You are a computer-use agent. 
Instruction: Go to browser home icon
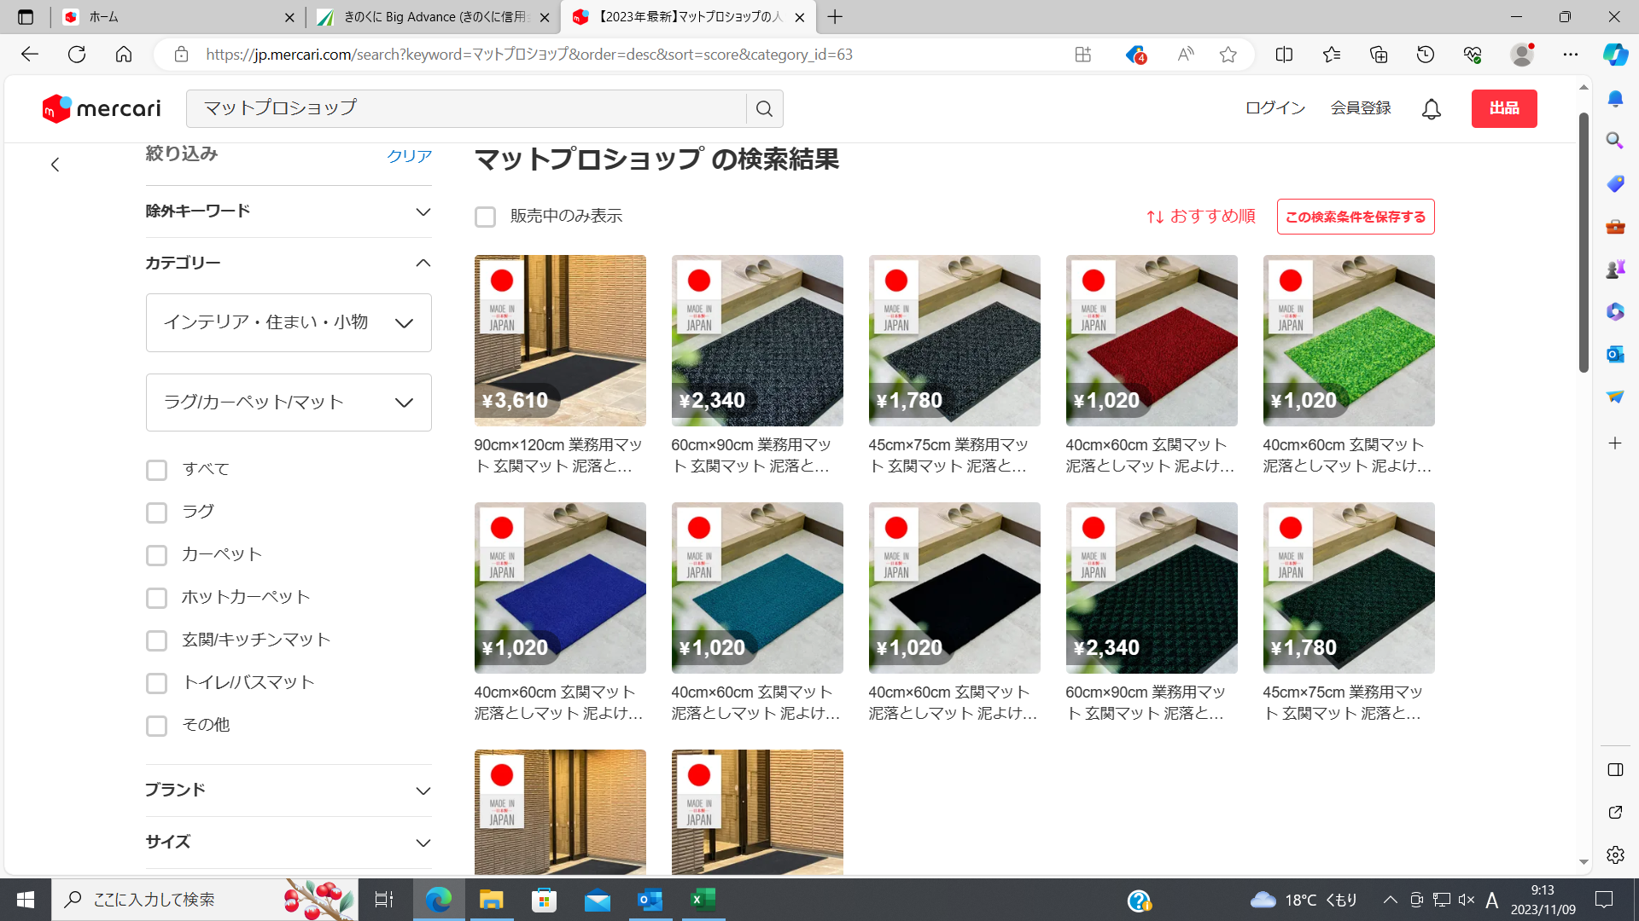point(124,55)
